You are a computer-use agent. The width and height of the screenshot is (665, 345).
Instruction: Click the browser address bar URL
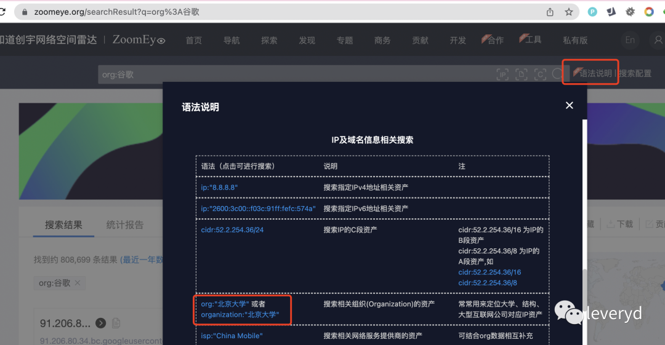116,12
